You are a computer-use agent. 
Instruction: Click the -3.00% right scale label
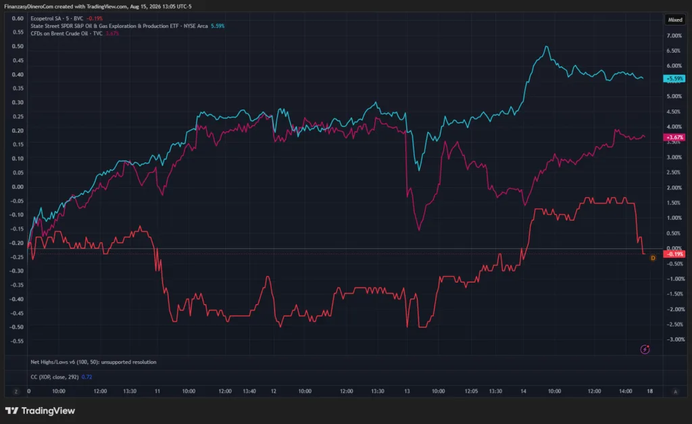coord(675,339)
